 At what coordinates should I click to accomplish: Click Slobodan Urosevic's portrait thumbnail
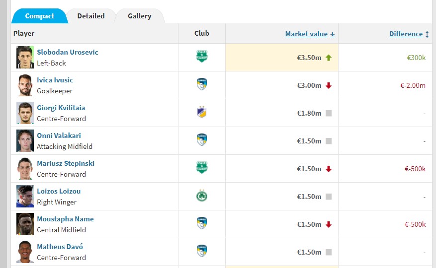(25, 57)
